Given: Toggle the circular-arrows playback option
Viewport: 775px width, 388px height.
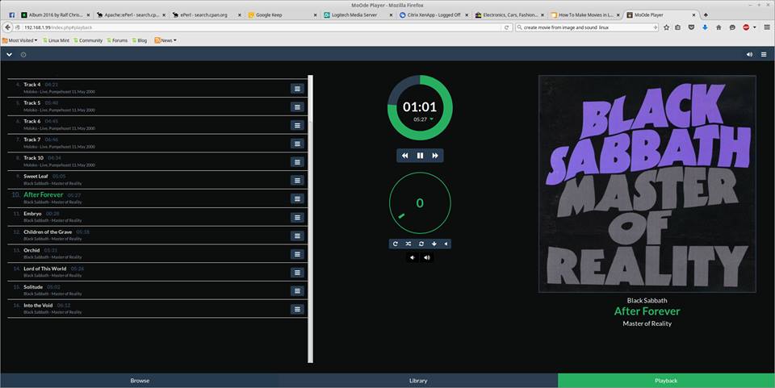Looking at the screenshot, I should [421, 244].
